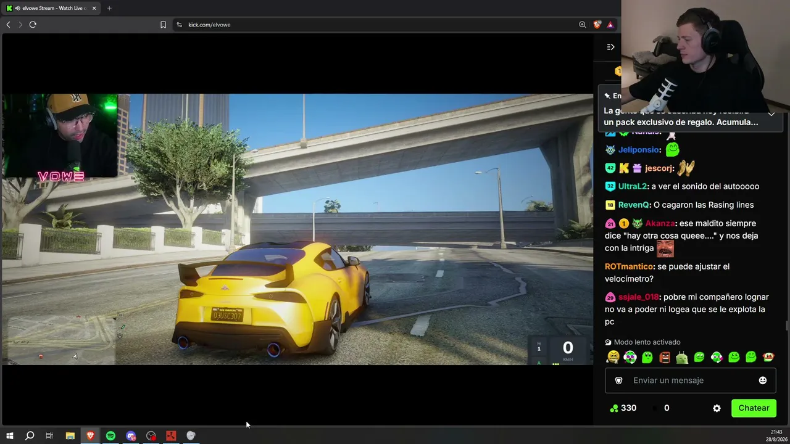
Task: Select the elvowe Stream browser tab
Action: coord(51,8)
